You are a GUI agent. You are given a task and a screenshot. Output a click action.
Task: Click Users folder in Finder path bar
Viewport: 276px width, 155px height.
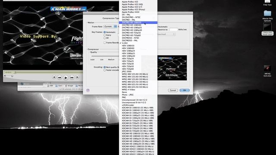coord(59,86)
